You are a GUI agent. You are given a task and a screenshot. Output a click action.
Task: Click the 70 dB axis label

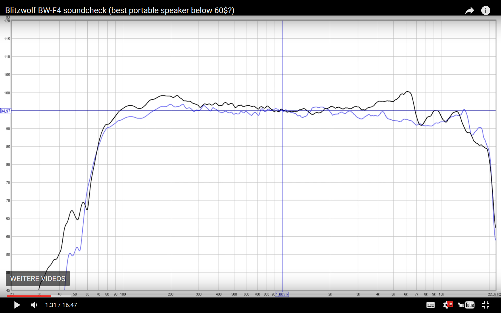(x=8, y=201)
